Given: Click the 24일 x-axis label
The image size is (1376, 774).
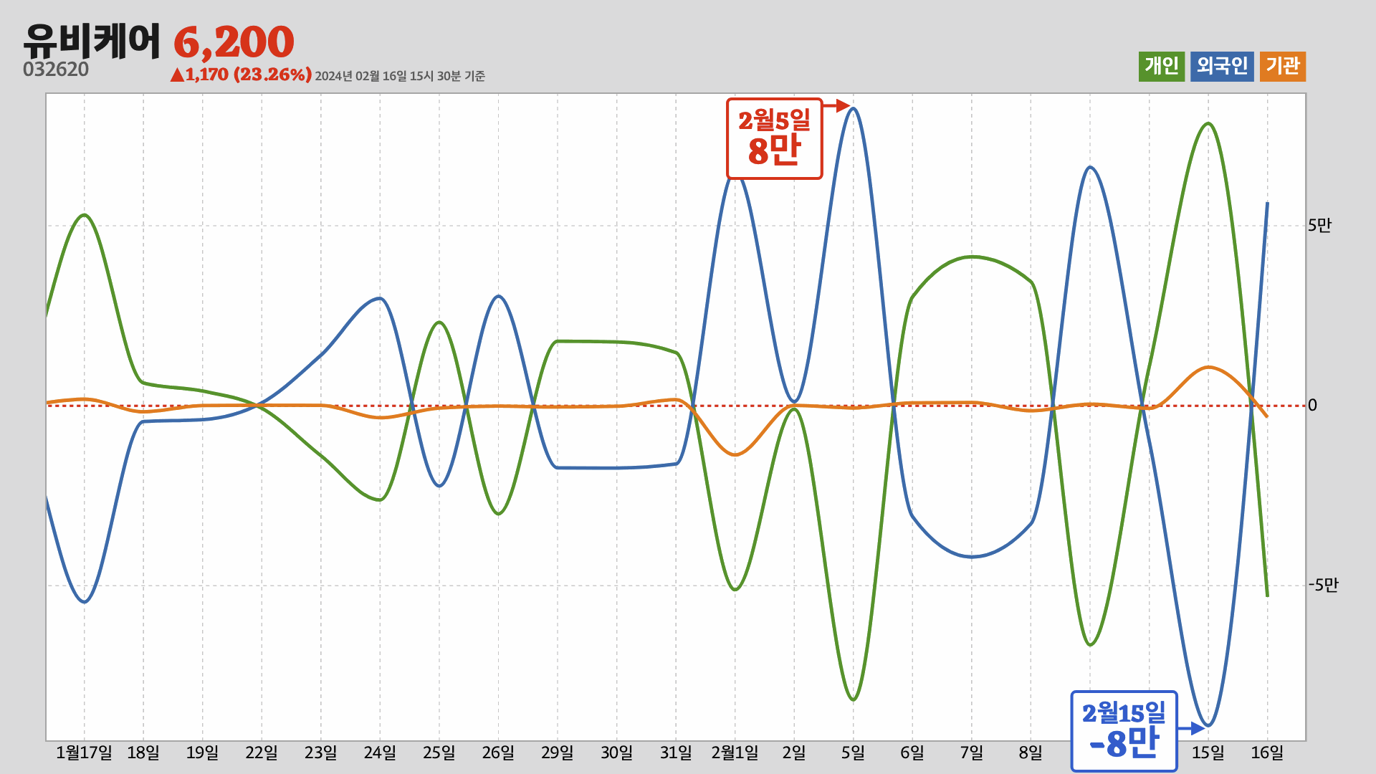Looking at the screenshot, I should 380,752.
